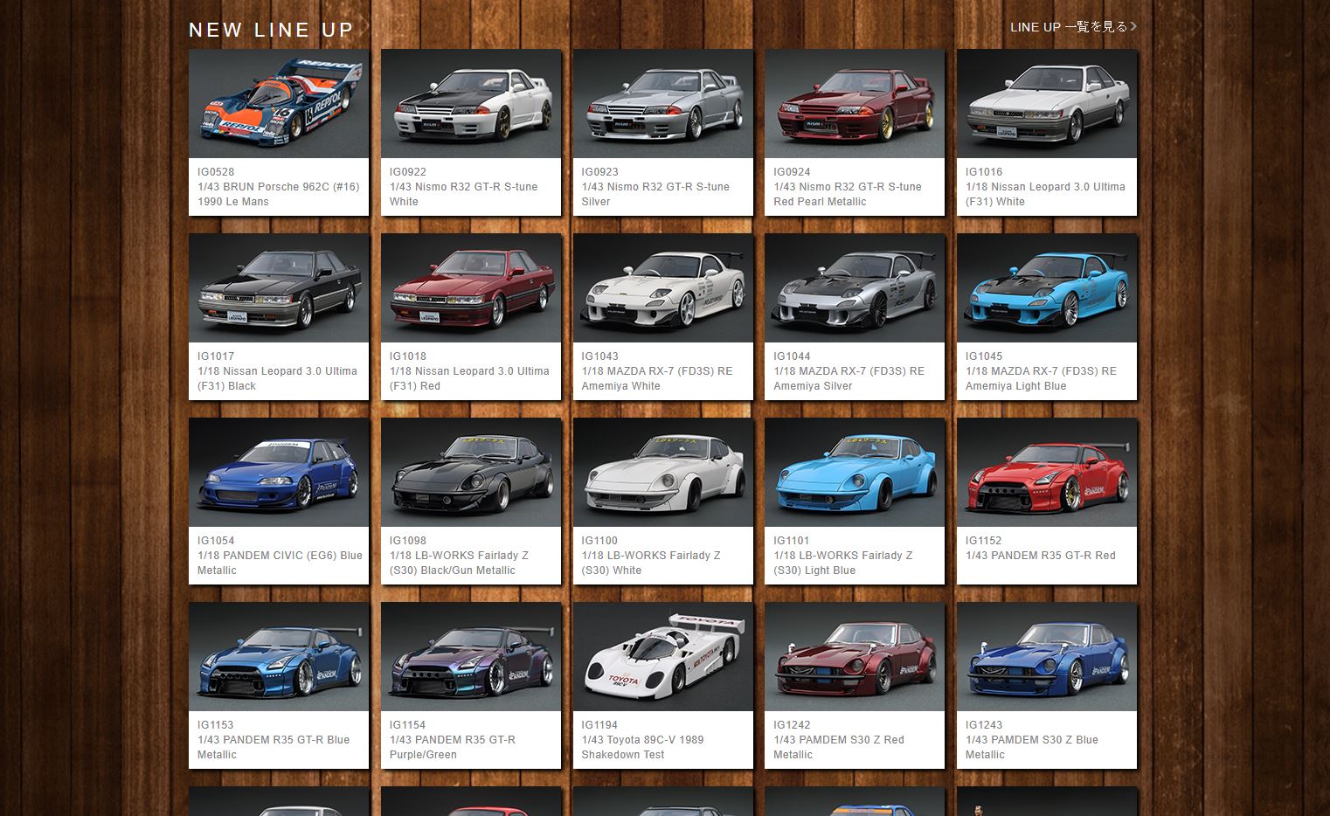Click the text '1/43 Nismo R32 GT-R S-tune Red Pearl Metallic'
The image size is (1330, 816).
pyautogui.click(x=848, y=194)
